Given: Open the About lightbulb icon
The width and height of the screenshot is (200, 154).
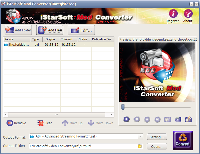Looking at the screenshot, I should pyautogui.click(x=188, y=14).
